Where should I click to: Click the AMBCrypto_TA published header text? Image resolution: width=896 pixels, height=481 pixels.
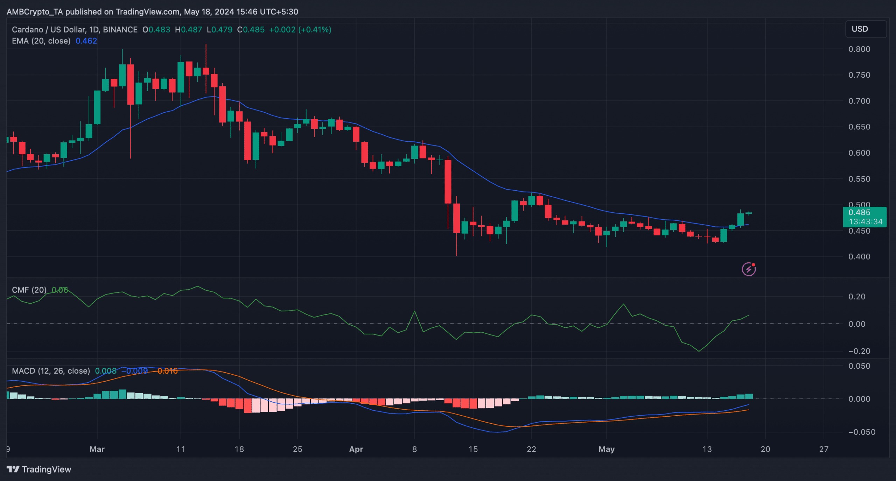click(152, 12)
